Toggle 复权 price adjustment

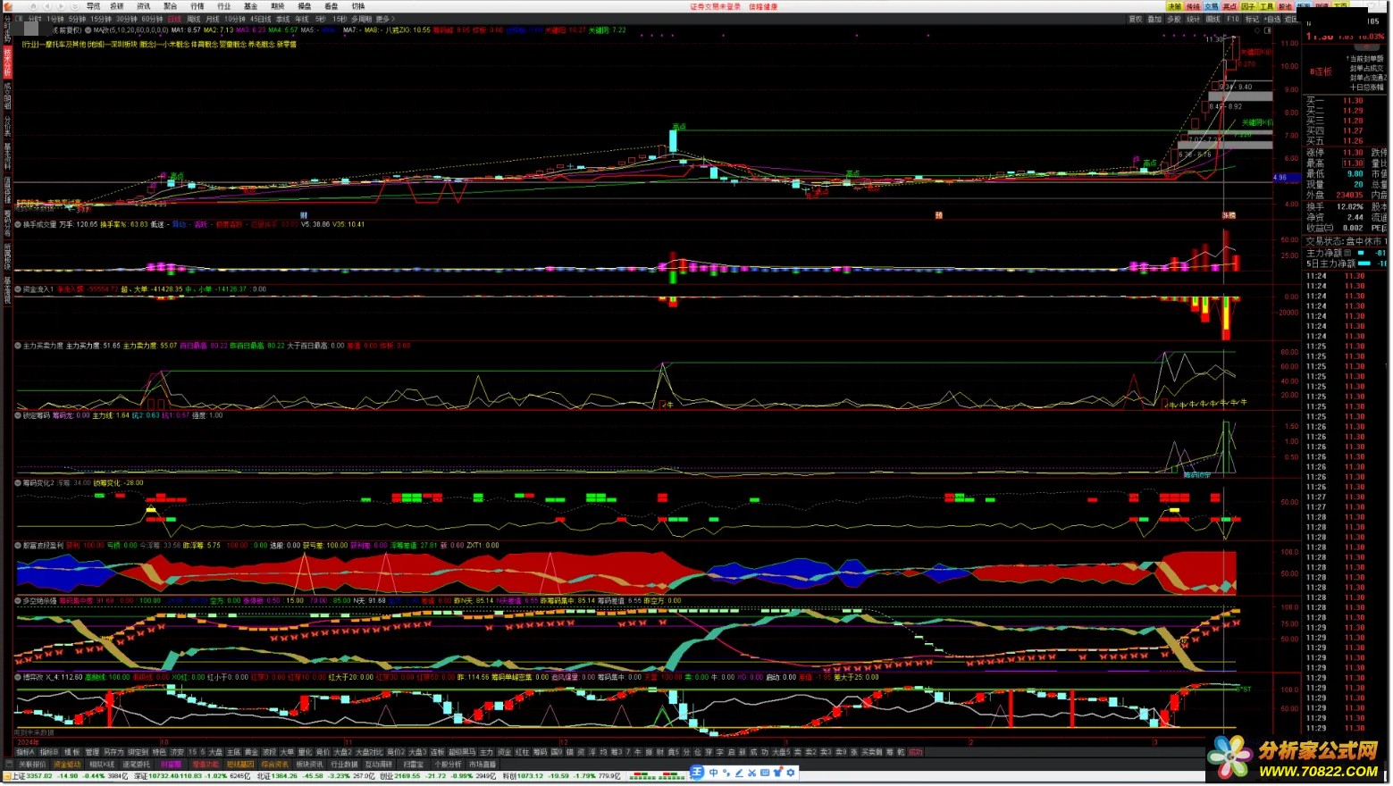(x=1135, y=19)
